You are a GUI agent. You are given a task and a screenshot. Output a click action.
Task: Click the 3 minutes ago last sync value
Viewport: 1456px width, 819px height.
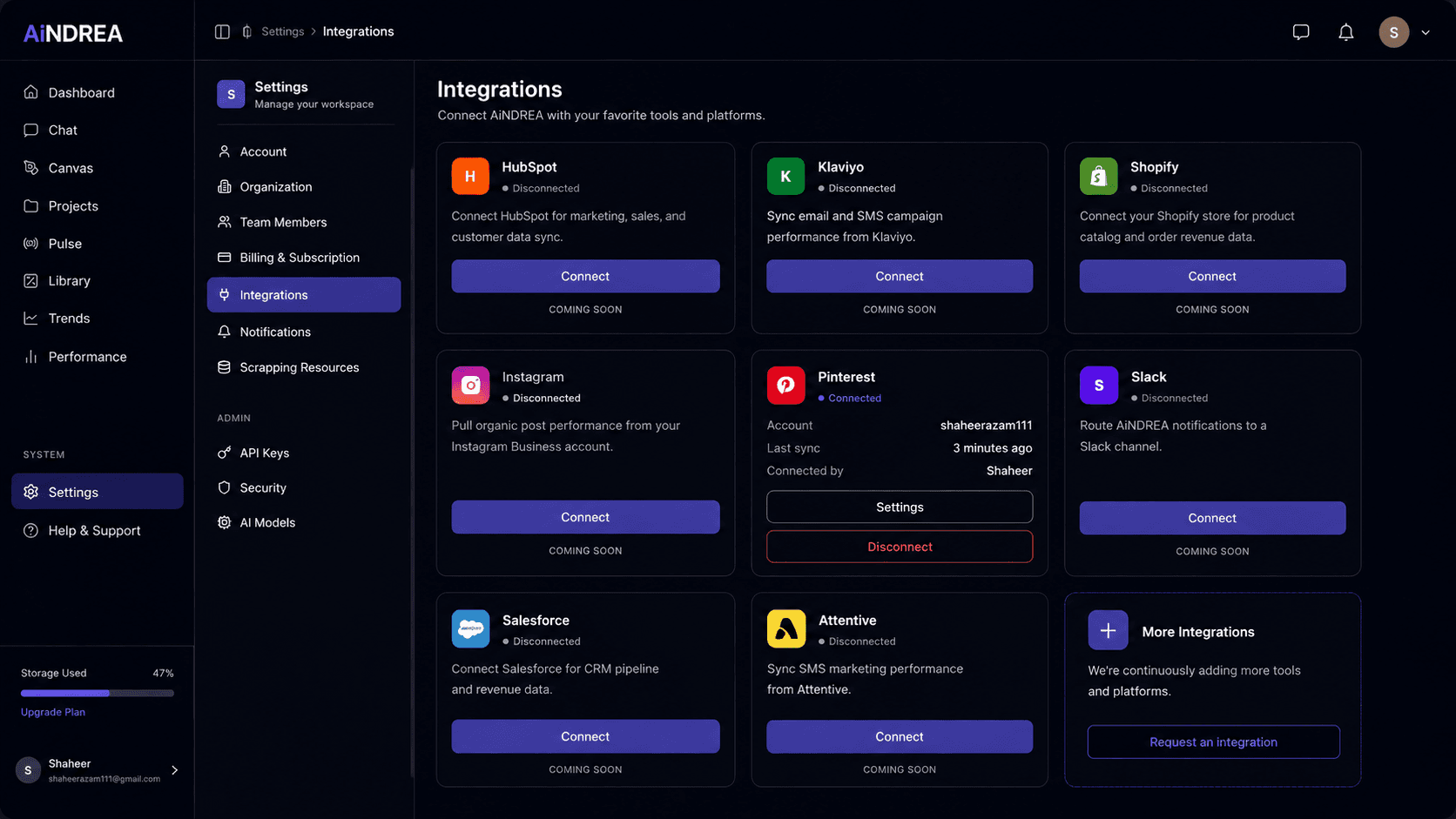click(993, 448)
